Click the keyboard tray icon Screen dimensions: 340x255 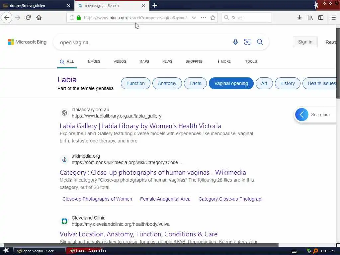pyautogui.click(x=294, y=251)
